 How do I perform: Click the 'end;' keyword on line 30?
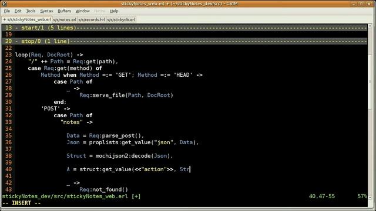pos(60,102)
